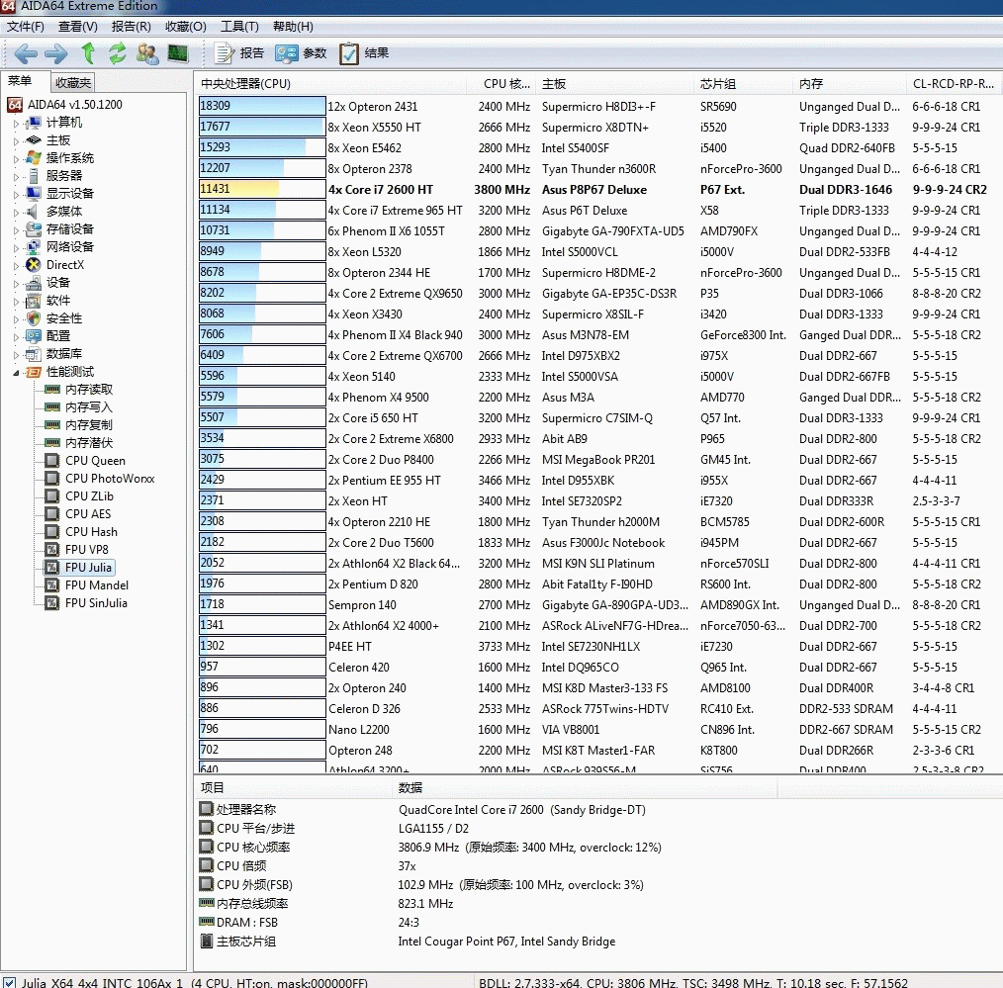1003x988 pixels.
Task: Click the 结果 toolbar button
Action: (x=364, y=53)
